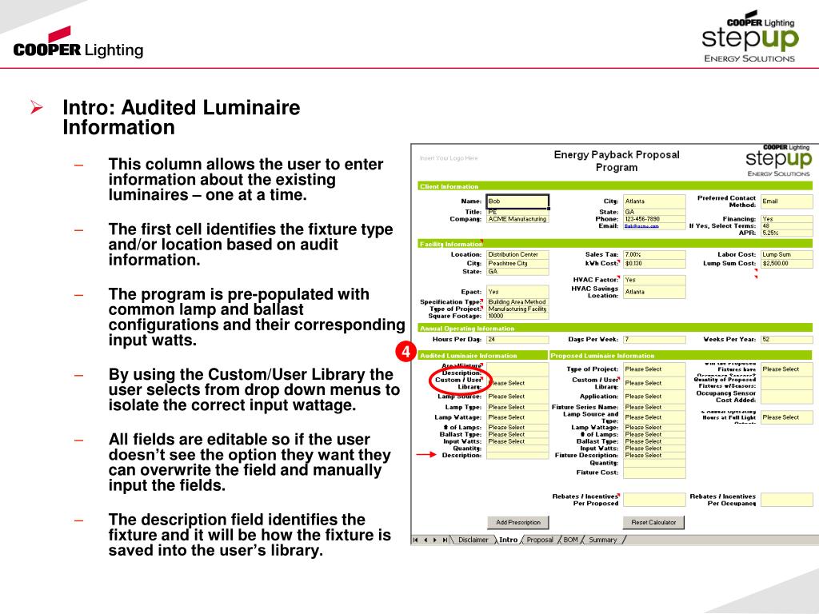The height and width of the screenshot is (614, 819).
Task: Open Lamp Source and Type dropdown
Action: (x=654, y=417)
